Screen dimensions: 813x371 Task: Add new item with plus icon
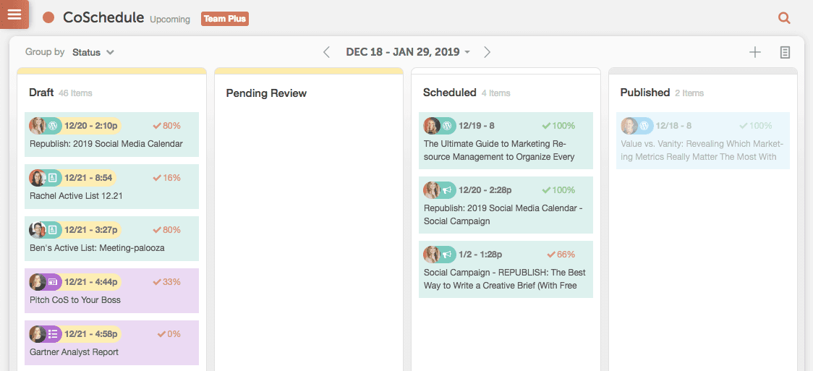point(755,52)
